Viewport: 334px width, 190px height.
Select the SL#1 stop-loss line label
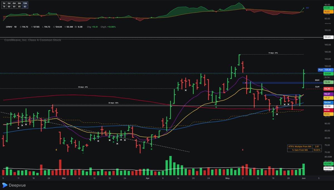pos(317,87)
